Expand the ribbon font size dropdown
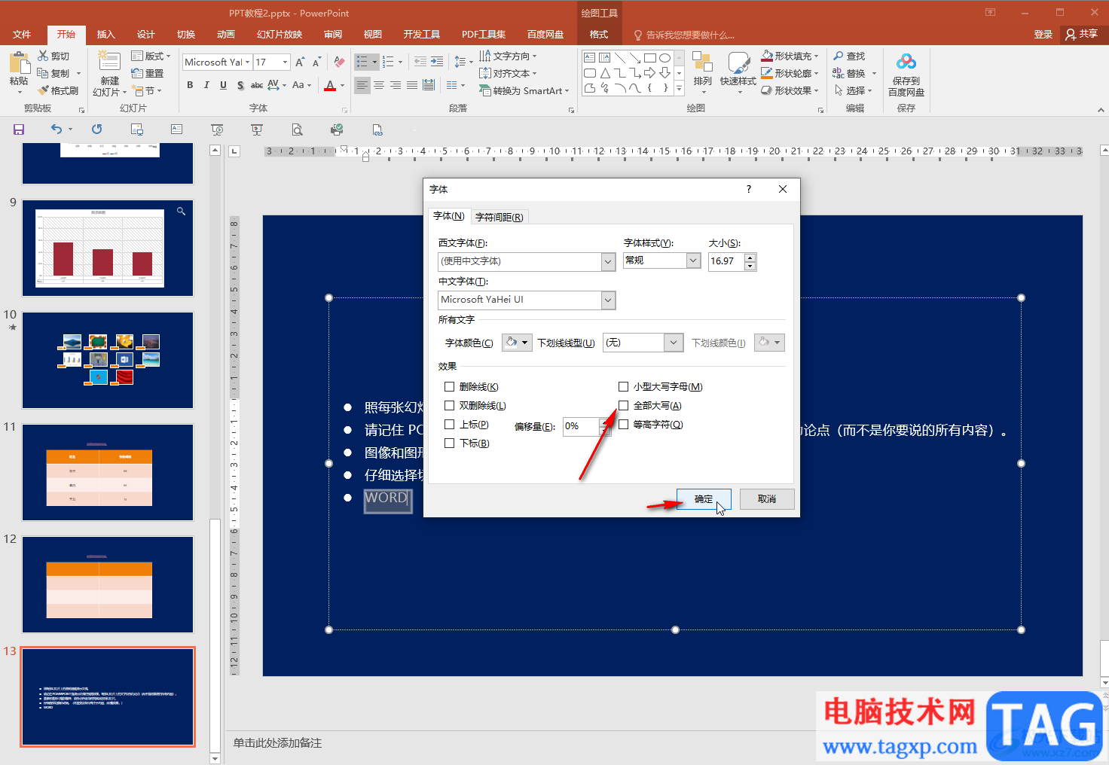Image resolution: width=1109 pixels, height=765 pixels. coord(285,62)
